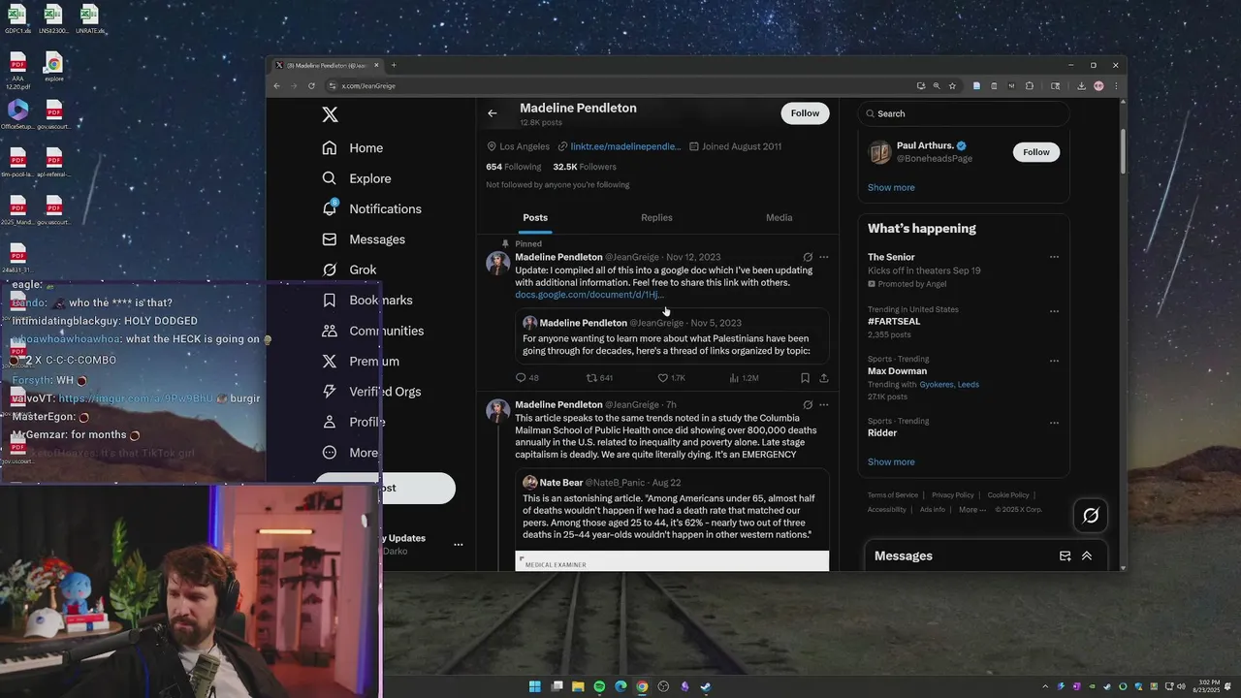Click the address bar x.com/JeanGreige
The width and height of the screenshot is (1241, 698).
[x=620, y=85]
